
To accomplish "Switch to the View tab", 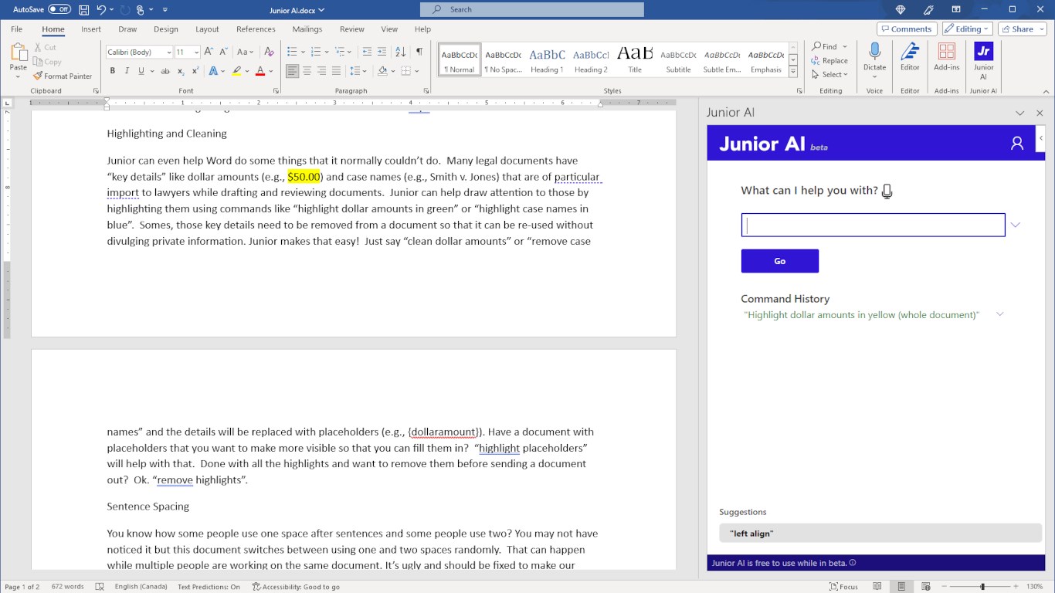I will (x=389, y=29).
